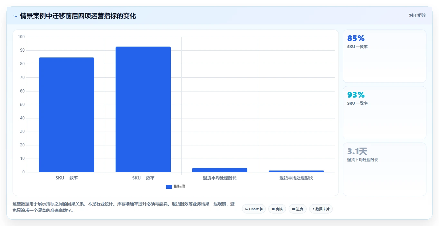
Task: Select the 表格 chip
Action: [x=277, y=209]
